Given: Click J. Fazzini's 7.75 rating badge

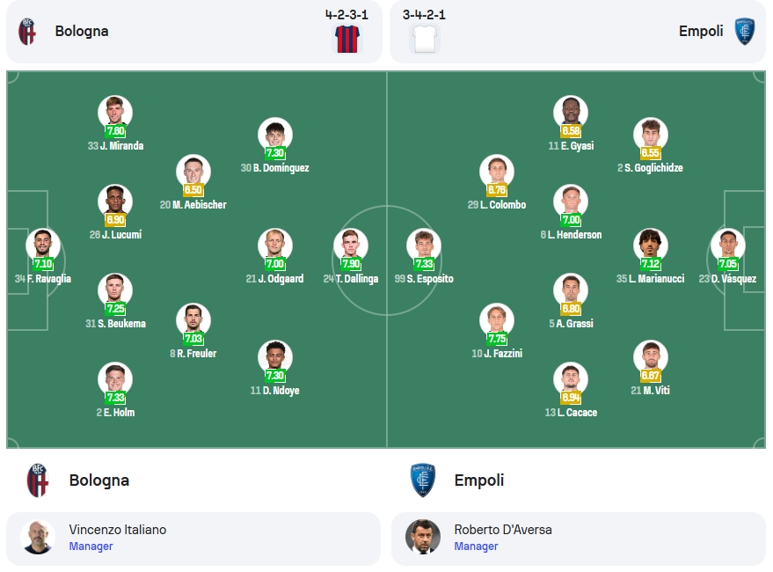Looking at the screenshot, I should coord(497,339).
